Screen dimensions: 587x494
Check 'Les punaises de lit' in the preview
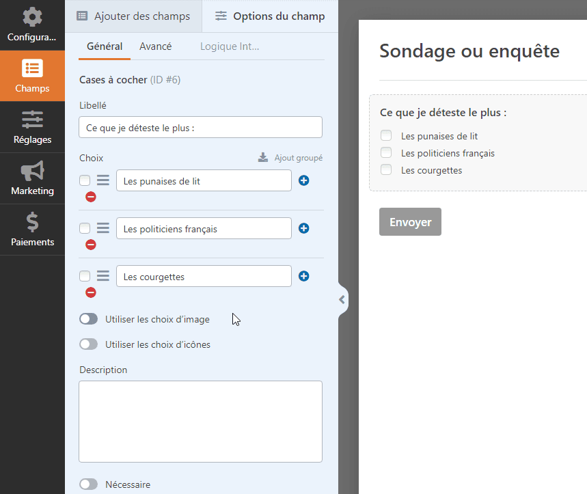coord(386,135)
